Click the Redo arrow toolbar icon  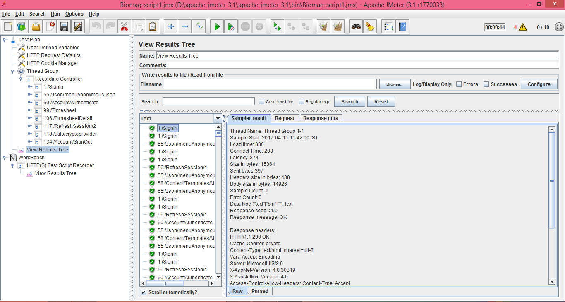pos(110,27)
